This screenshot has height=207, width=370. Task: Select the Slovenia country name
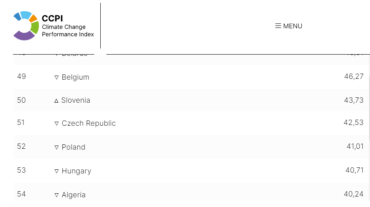76,100
